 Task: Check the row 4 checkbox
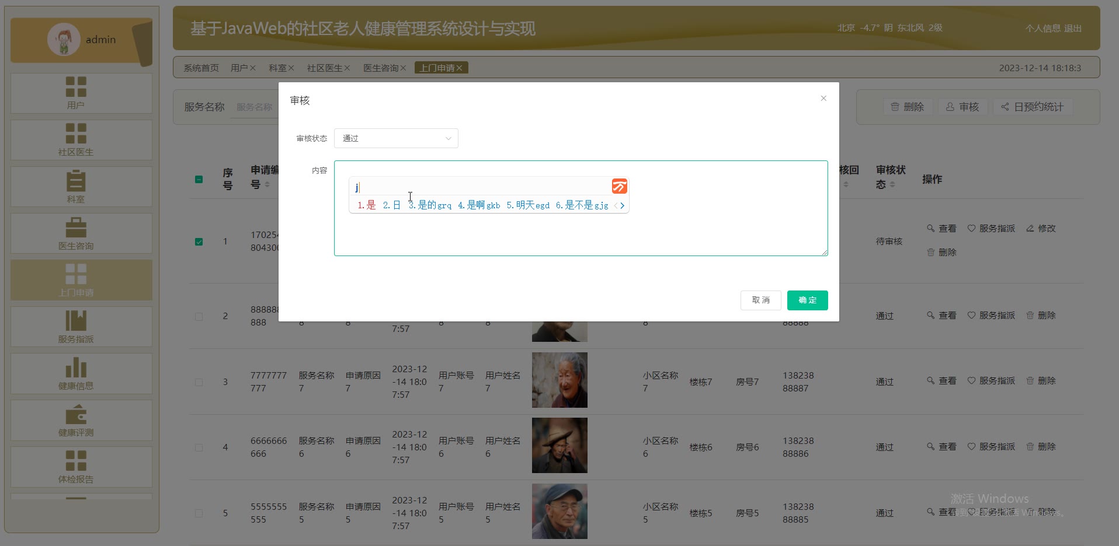pos(199,447)
